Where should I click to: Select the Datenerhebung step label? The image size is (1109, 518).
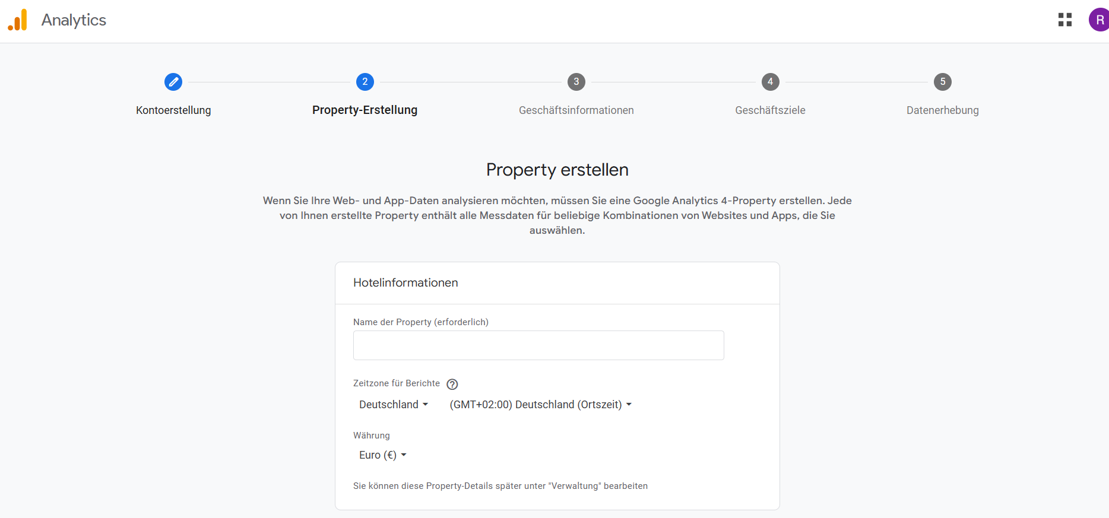click(942, 110)
